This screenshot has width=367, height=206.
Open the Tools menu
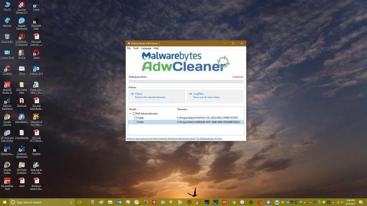click(x=136, y=48)
